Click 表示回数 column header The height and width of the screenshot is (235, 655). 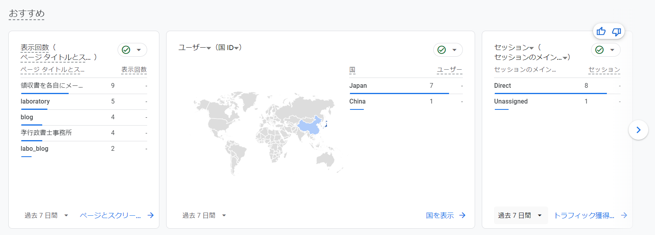pos(134,70)
